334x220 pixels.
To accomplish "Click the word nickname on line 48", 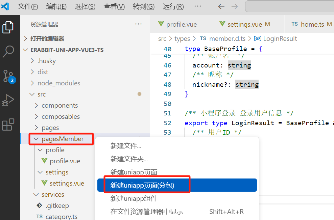I will pos(208,84).
